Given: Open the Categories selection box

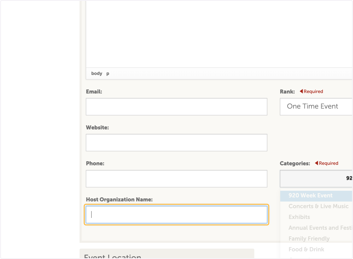Looking at the screenshot, I should 316,179.
